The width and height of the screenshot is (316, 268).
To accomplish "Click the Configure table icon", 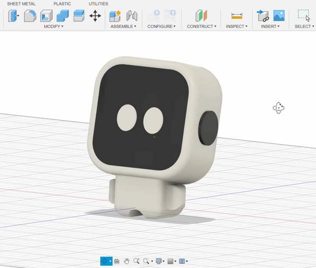I will point(170,15).
